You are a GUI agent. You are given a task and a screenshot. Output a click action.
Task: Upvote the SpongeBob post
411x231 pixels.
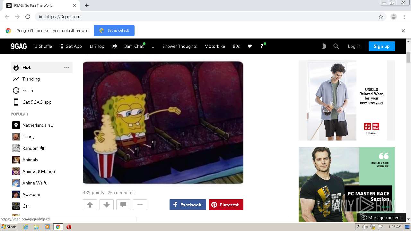pyautogui.click(x=90, y=205)
